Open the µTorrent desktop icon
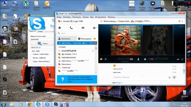This screenshot has width=191, height=107. coord(26,5)
